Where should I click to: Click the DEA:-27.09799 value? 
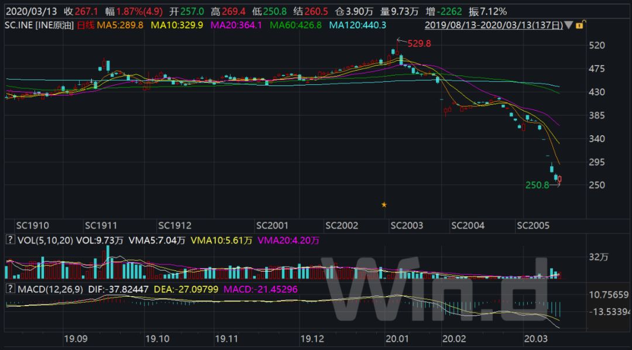click(x=186, y=289)
